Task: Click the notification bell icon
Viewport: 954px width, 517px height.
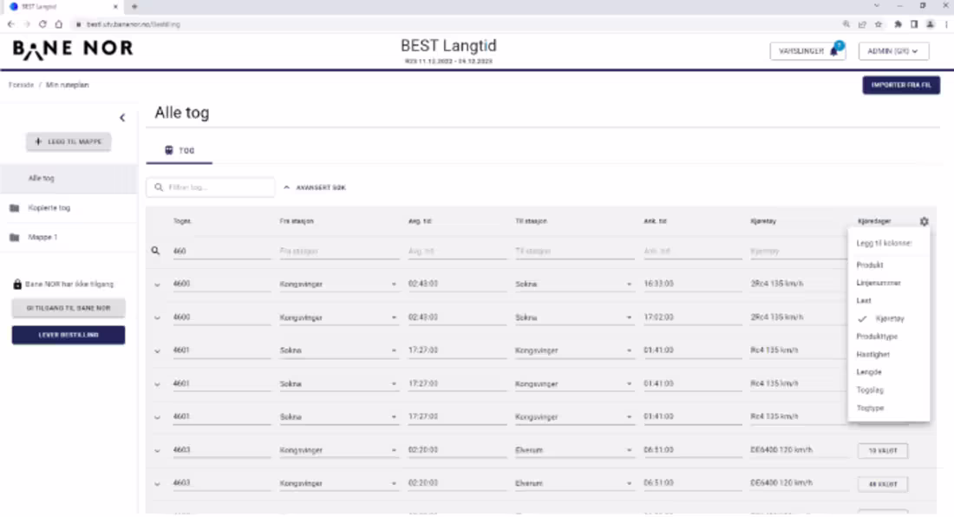Action: click(x=834, y=51)
